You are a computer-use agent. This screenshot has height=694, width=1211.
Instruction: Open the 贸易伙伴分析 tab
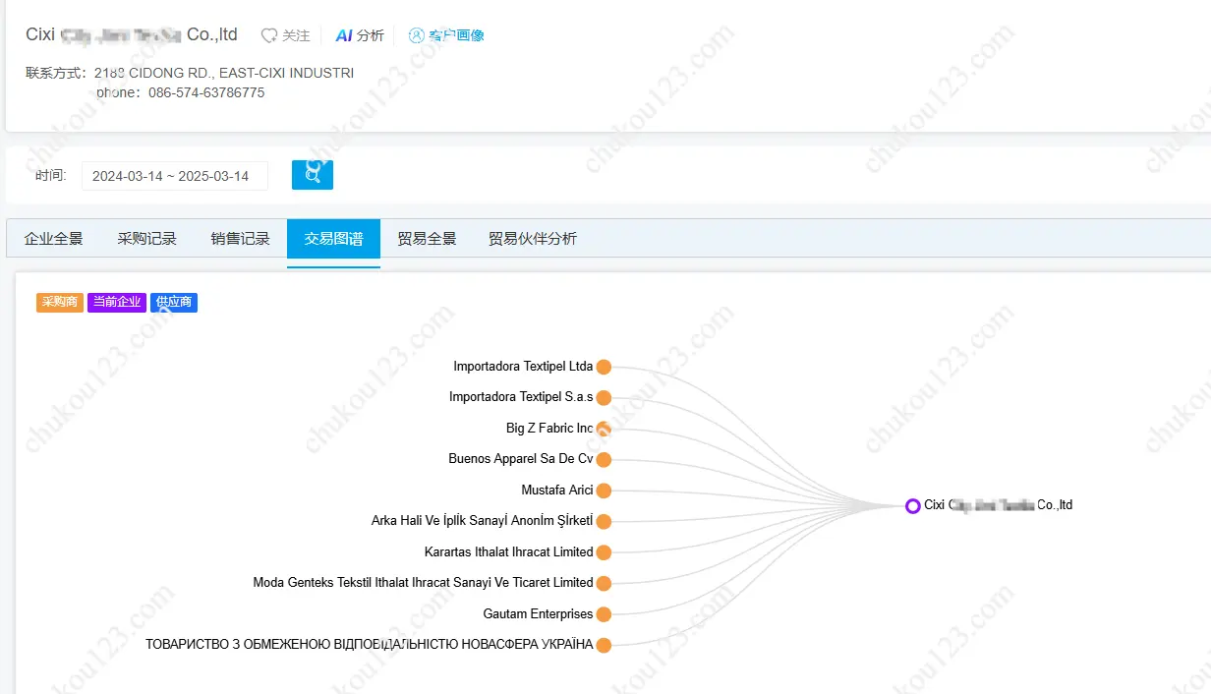click(x=533, y=239)
